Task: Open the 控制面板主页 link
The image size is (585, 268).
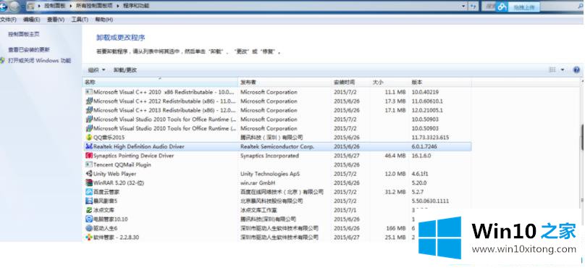Action: coord(24,34)
